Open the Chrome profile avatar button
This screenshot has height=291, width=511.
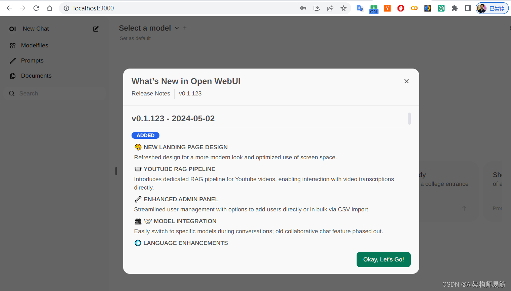[x=492, y=8]
